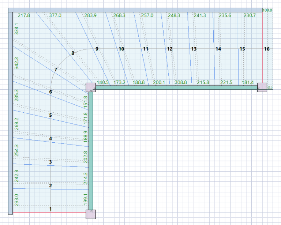This screenshot has width=281, height=225.
Task: Click the 257.0 dimension value
Action: [x=147, y=15]
